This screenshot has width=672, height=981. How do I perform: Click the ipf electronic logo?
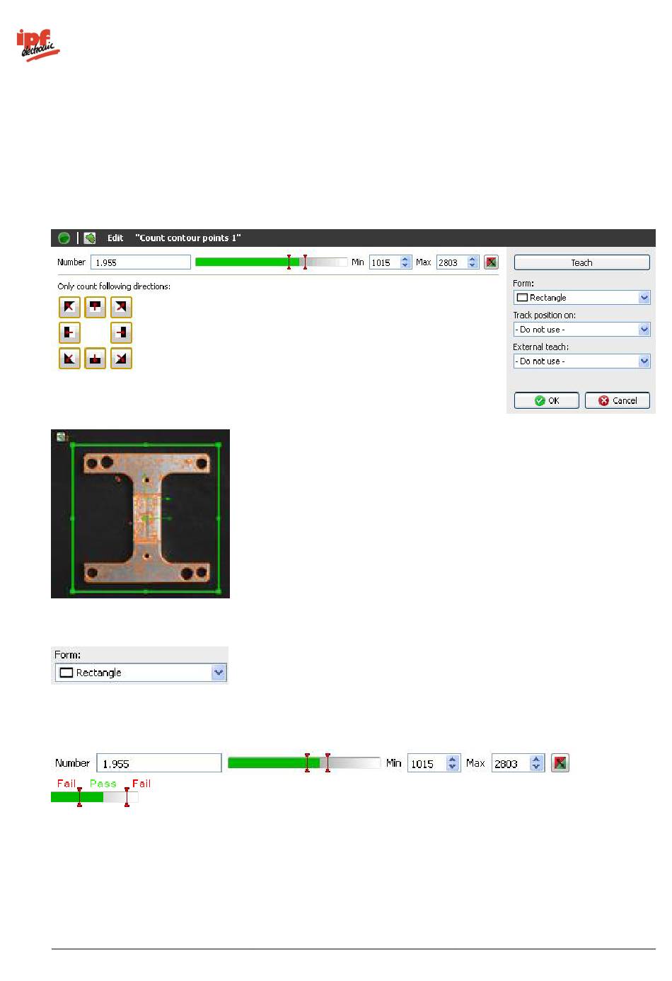point(38,45)
